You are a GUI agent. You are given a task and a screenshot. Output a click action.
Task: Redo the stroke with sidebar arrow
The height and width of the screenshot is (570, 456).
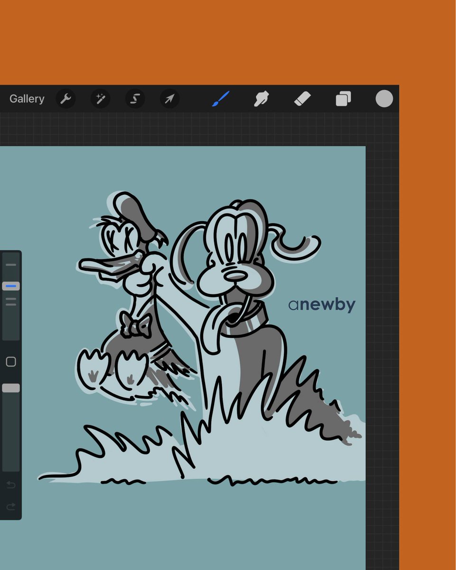coord(10,507)
